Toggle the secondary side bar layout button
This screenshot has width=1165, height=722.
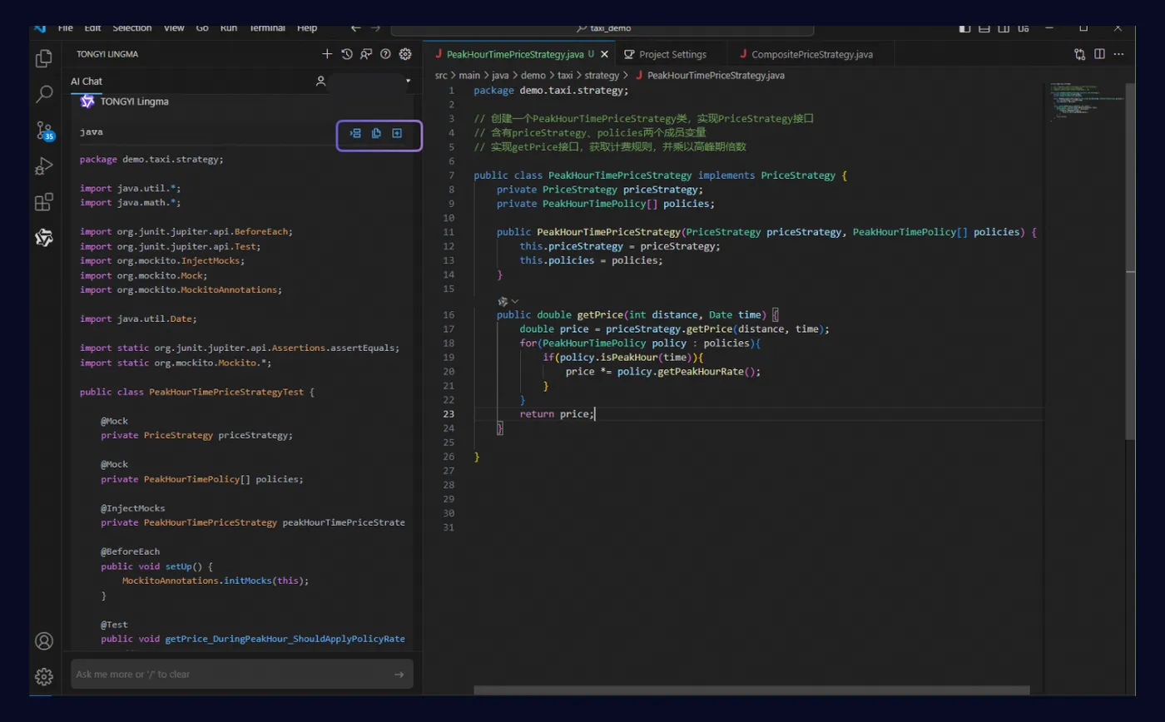pos(1004,28)
